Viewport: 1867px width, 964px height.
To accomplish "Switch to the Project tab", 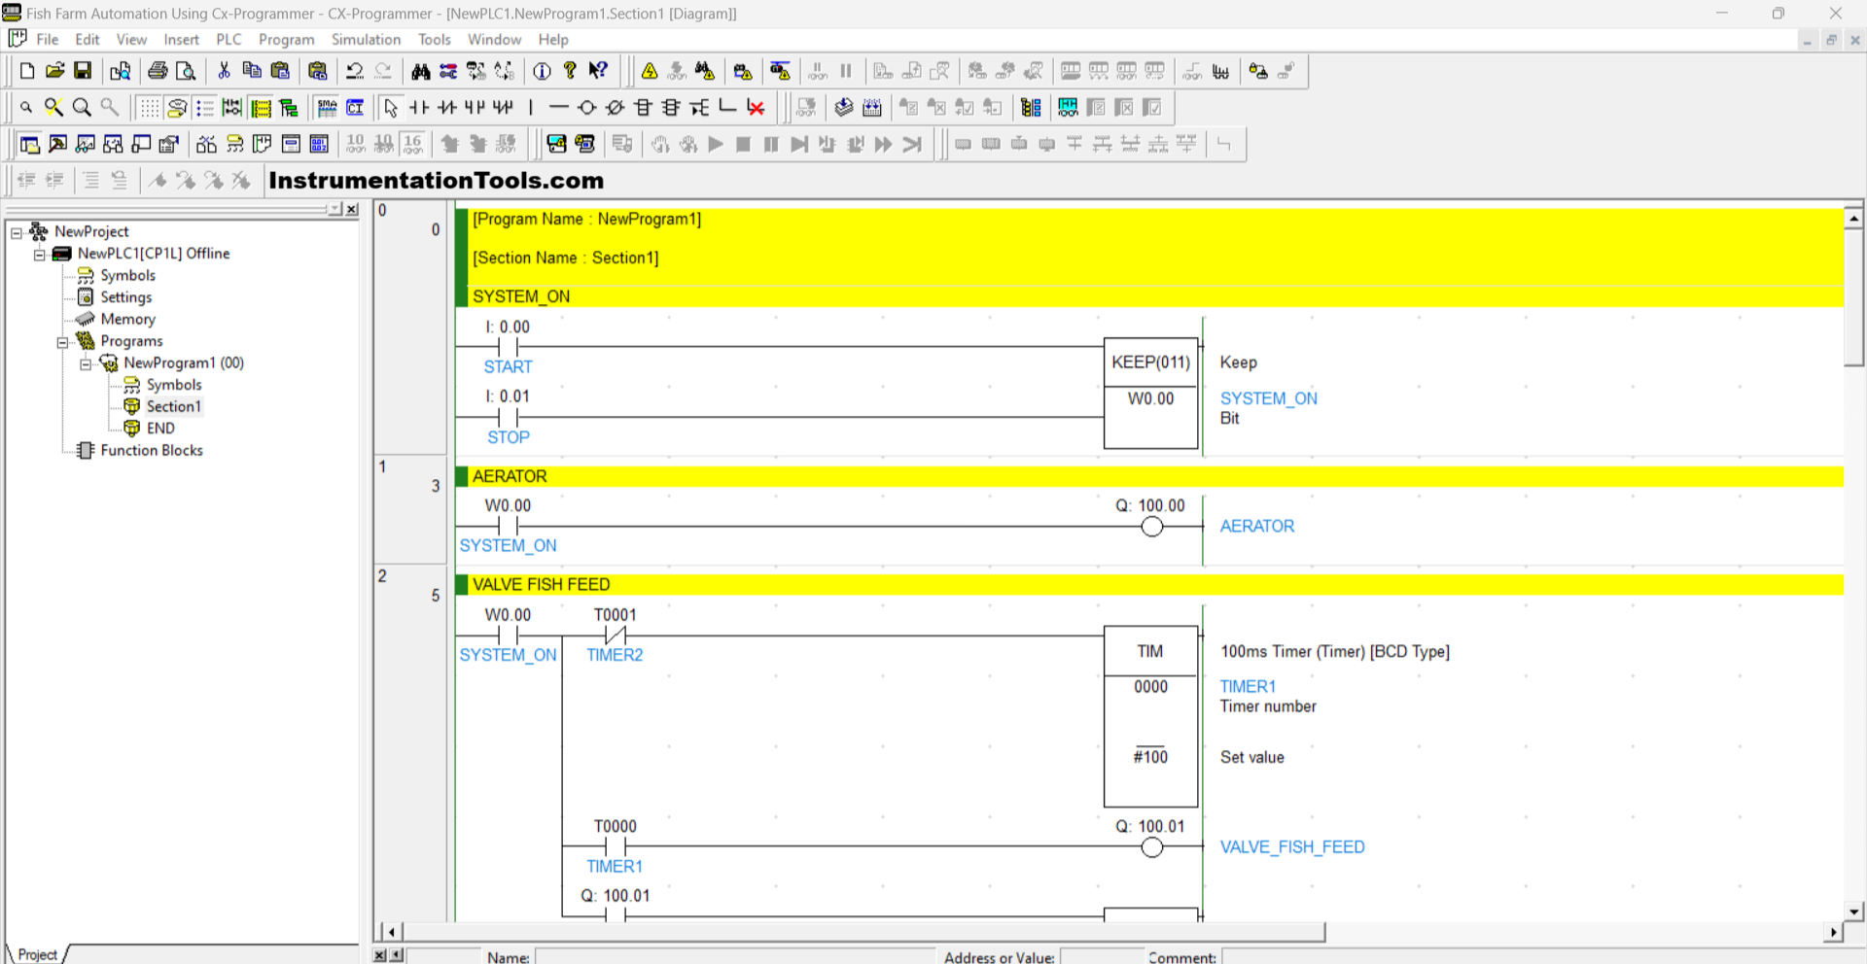I will pos(38,954).
